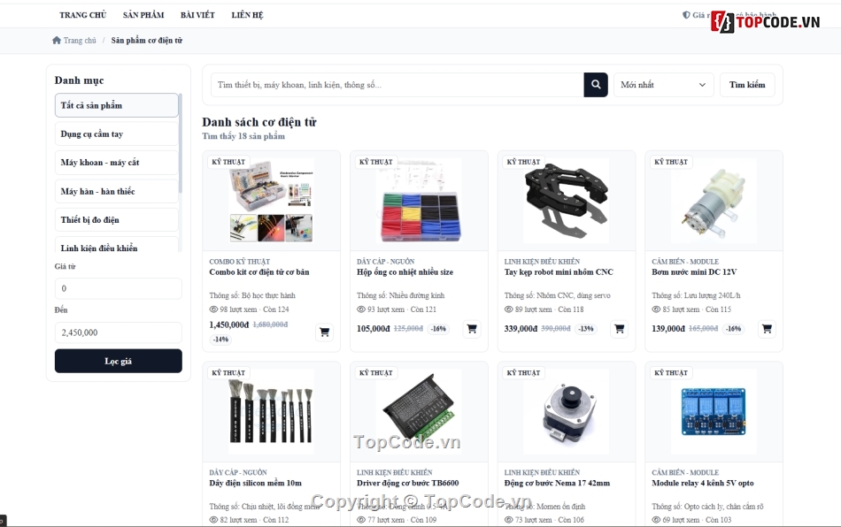Screen dimensions: 841x527
Task: Open Dây điện silicon mềm 10m product
Action: click(255, 483)
